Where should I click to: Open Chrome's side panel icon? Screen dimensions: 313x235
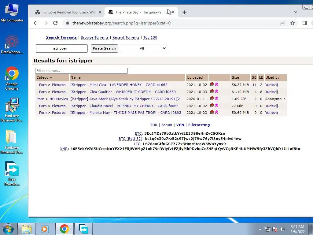tap(305, 23)
